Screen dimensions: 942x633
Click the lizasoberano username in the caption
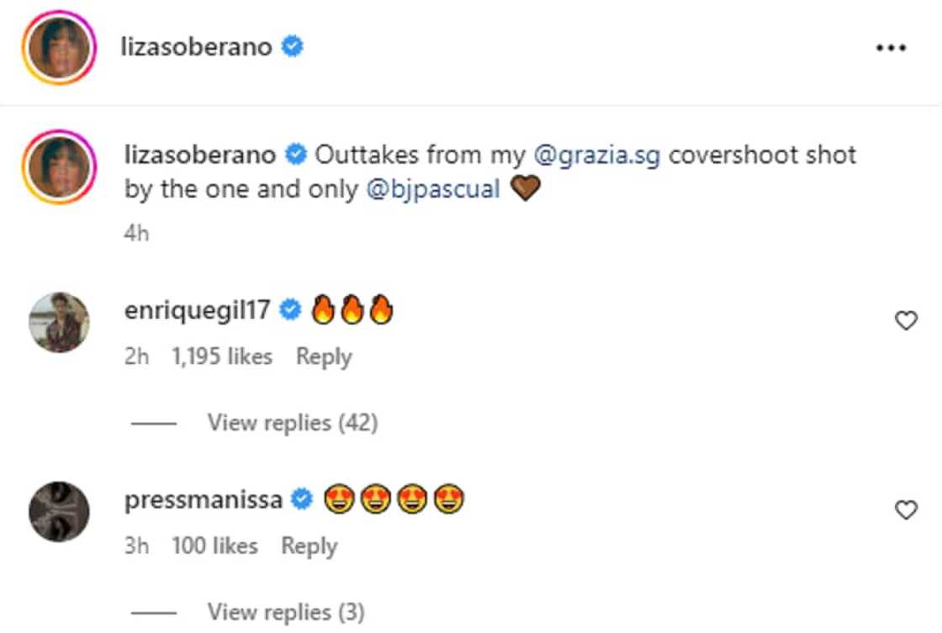(200, 156)
